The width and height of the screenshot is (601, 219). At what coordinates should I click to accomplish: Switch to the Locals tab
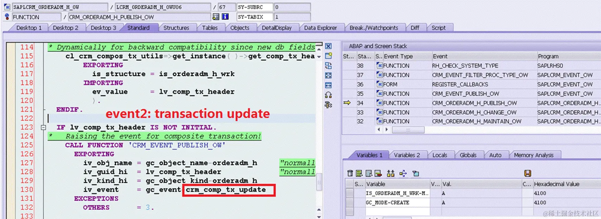pyautogui.click(x=440, y=155)
